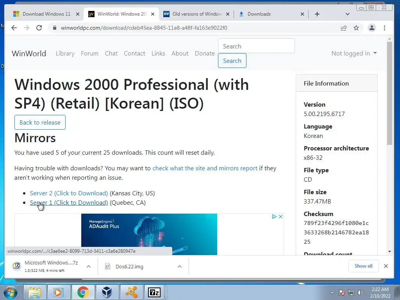The image size is (400, 300).
Task: Click the version number 5.00.2195.6717
Action: [324, 114]
